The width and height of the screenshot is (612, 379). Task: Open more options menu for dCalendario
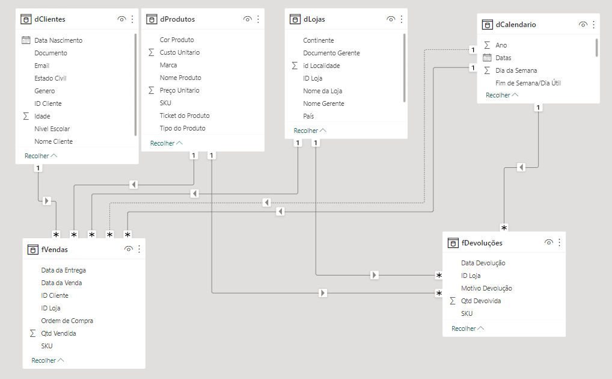[593, 25]
